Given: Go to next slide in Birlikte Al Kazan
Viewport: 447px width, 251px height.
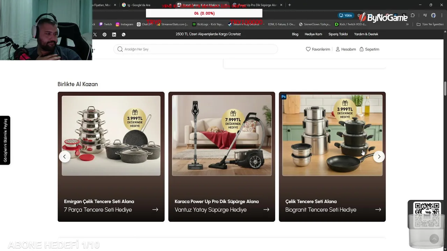Looking at the screenshot, I should pyautogui.click(x=379, y=157).
